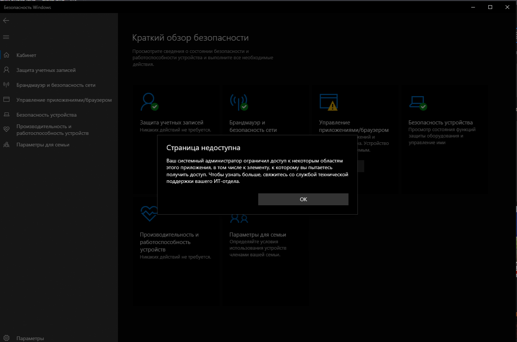Click the Брандмауэр и безопасность сети title

coord(253,126)
